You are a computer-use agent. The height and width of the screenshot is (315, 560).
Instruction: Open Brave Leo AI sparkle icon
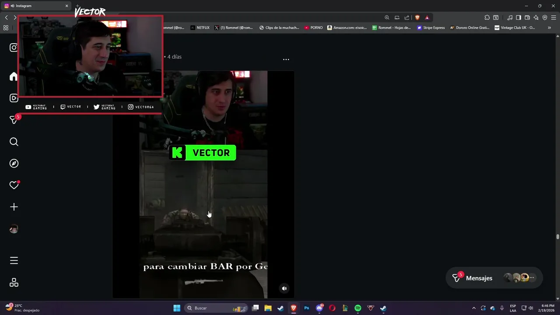pyautogui.click(x=536, y=17)
